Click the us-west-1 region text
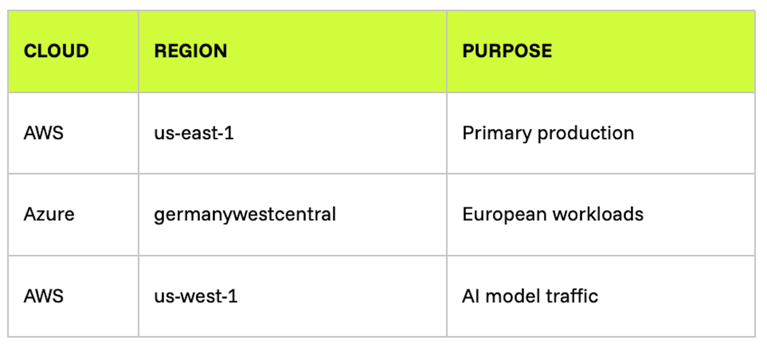Screen dimensions: 767x348 (196, 296)
